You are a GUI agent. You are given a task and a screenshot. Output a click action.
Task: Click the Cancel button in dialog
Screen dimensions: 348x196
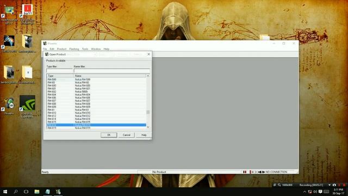(x=127, y=135)
